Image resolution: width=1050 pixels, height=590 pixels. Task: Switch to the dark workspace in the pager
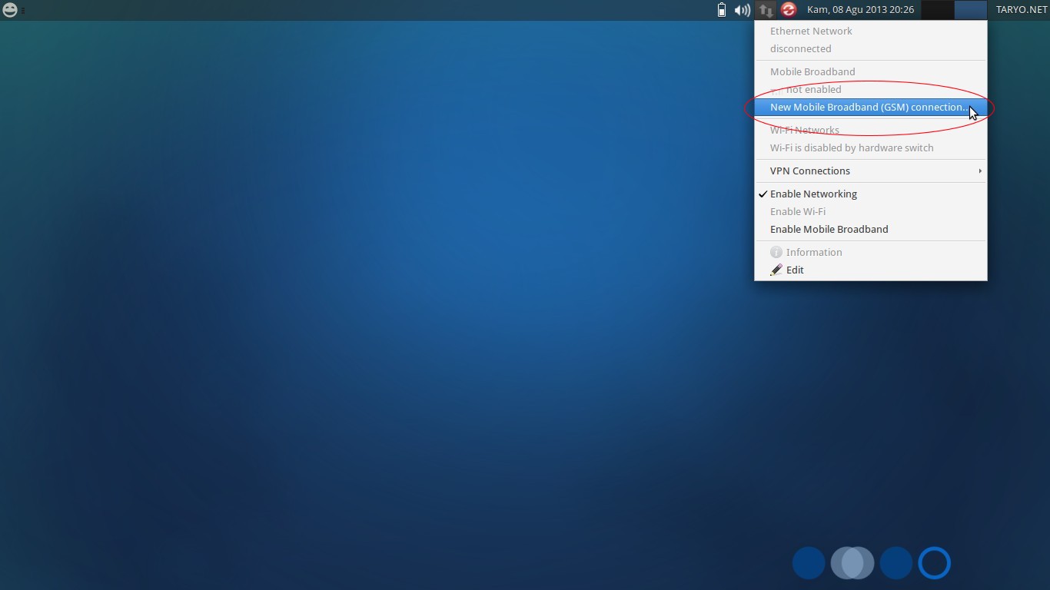point(938,10)
